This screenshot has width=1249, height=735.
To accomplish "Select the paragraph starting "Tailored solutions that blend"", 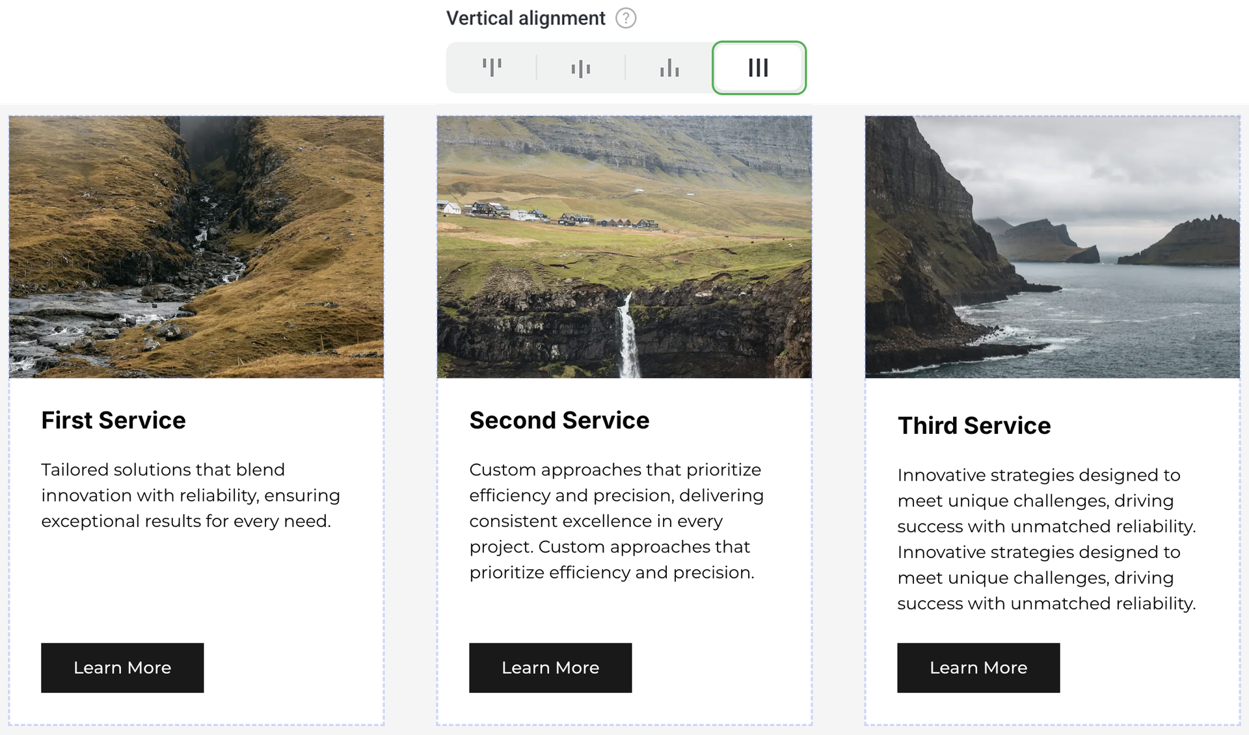I will [x=190, y=495].
